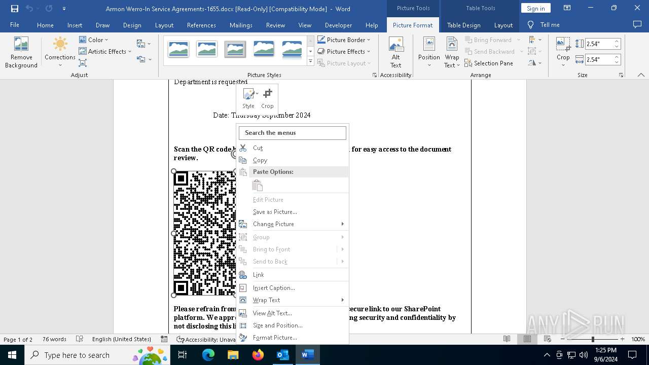649x365 pixels.
Task: Adjust the zoom slider
Action: tap(593, 339)
